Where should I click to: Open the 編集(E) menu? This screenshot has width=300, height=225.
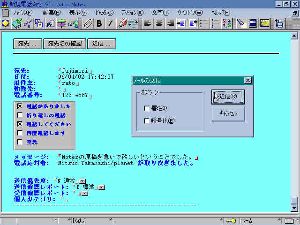(52, 13)
